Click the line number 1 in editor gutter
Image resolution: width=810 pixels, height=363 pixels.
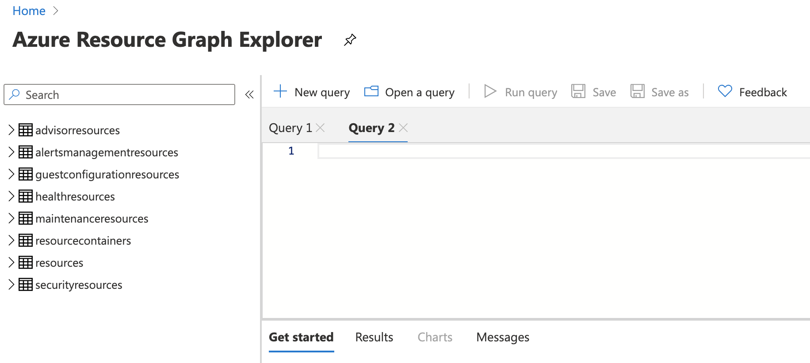tap(291, 151)
